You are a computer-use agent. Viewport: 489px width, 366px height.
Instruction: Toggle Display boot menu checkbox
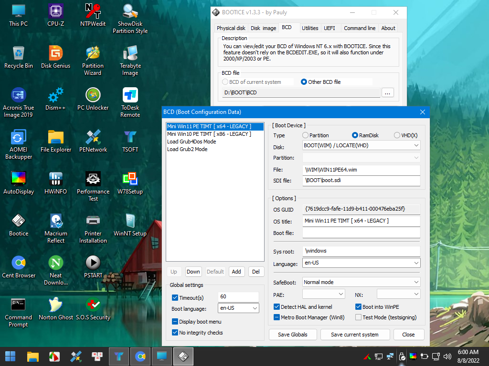point(175,322)
